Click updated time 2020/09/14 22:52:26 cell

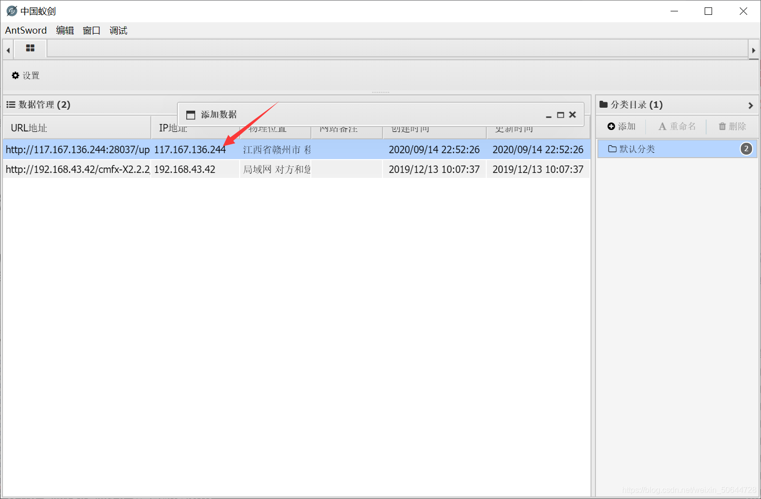[x=538, y=149]
